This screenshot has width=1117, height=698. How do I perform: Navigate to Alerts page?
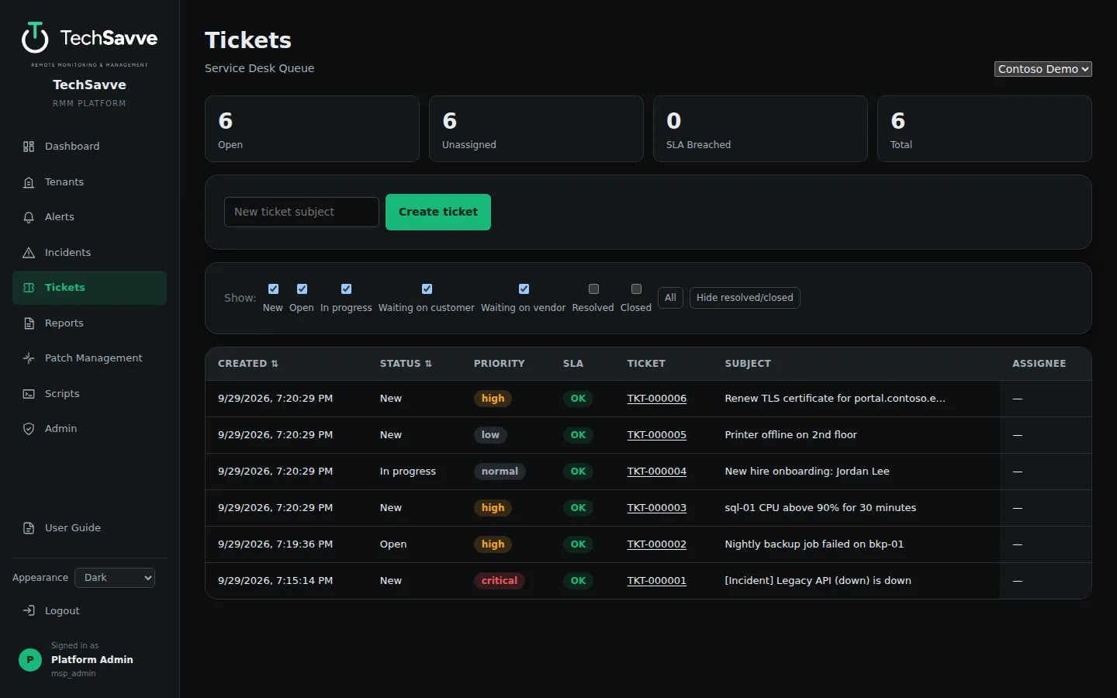(x=89, y=217)
